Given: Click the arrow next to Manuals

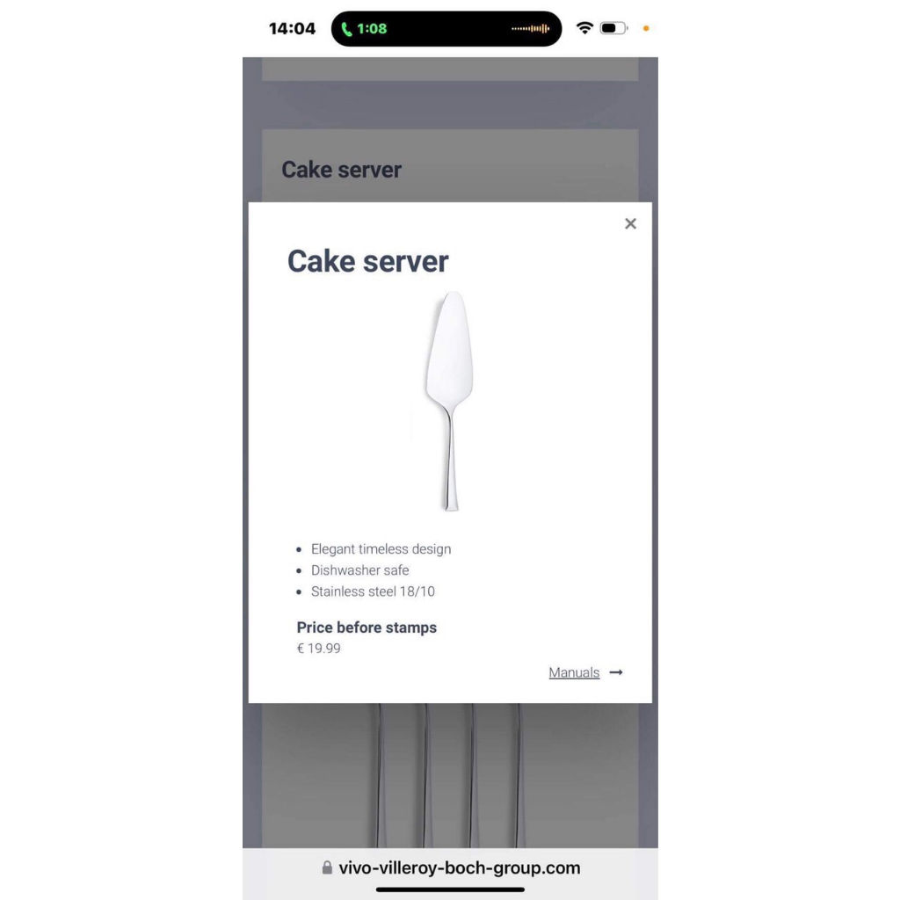Looking at the screenshot, I should pyautogui.click(x=616, y=672).
